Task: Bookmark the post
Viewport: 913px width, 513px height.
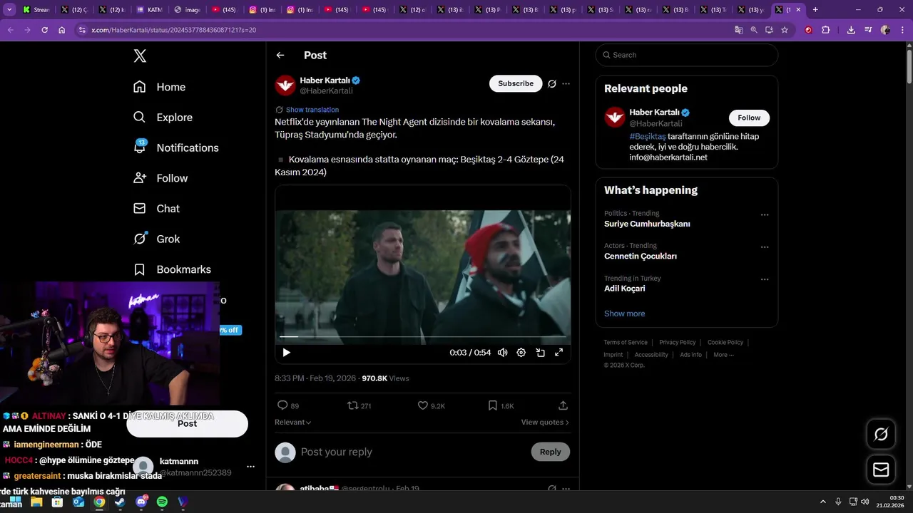Action: tap(493, 405)
